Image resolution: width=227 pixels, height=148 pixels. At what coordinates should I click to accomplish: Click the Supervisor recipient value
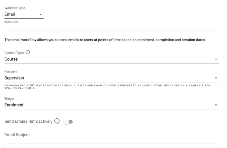pyautogui.click(x=14, y=78)
